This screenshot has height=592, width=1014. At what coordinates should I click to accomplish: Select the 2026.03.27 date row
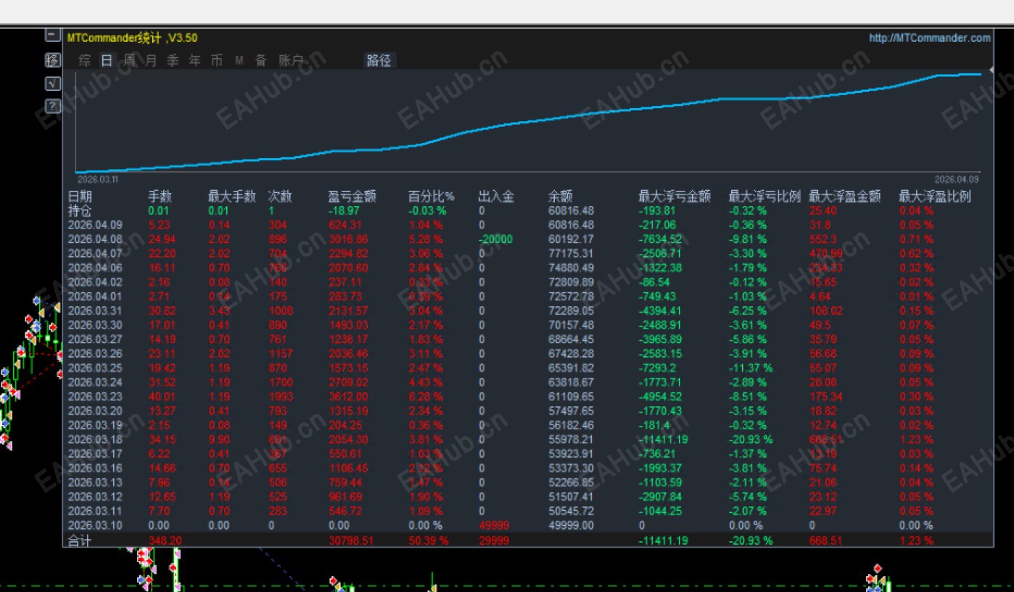(x=95, y=339)
